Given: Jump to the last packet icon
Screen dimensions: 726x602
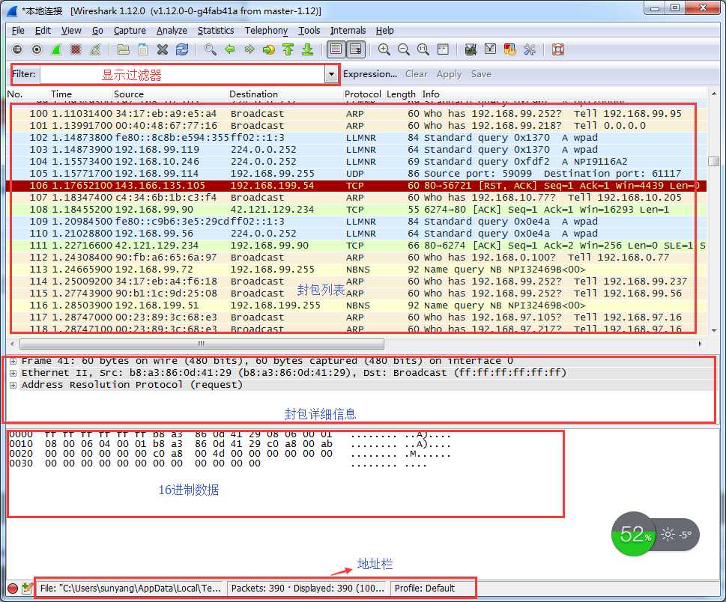Looking at the screenshot, I should (307, 49).
